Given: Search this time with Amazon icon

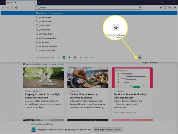Looking at the screenshot, I should click(70, 57).
